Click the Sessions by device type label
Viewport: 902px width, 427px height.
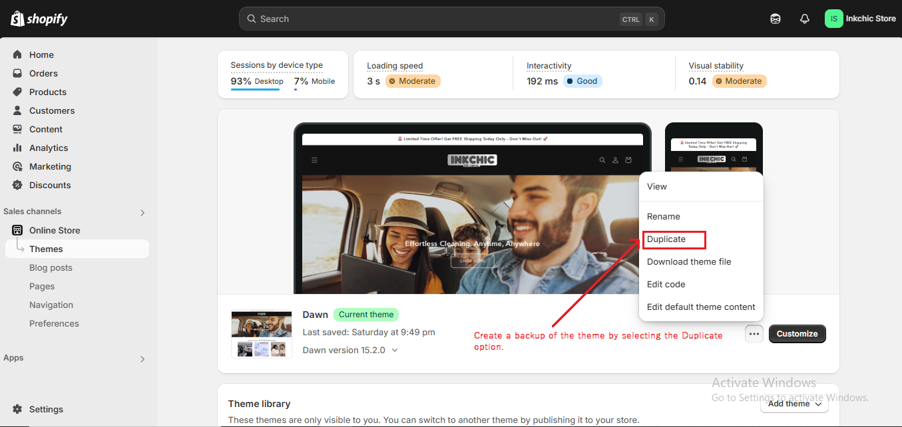click(x=277, y=65)
